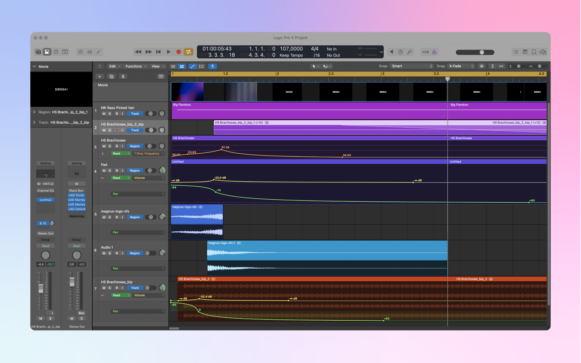
Task: Click the Fast Forward transport button
Action: coord(149,52)
